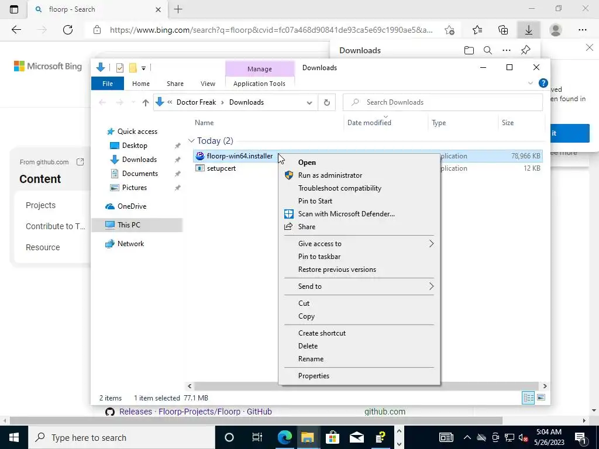Customize Quick Access Toolbar dropdown arrow

(144, 68)
